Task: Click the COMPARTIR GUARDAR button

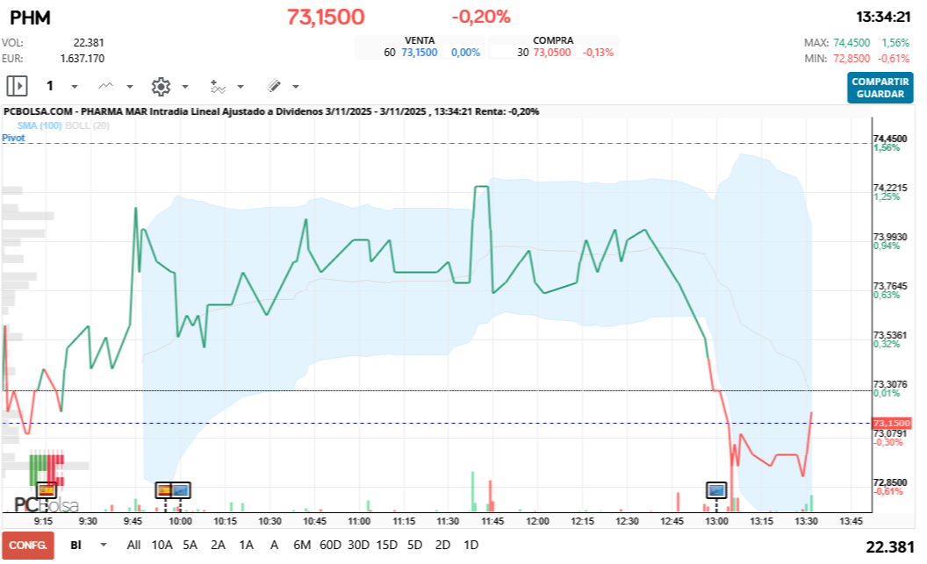Action: coord(880,86)
